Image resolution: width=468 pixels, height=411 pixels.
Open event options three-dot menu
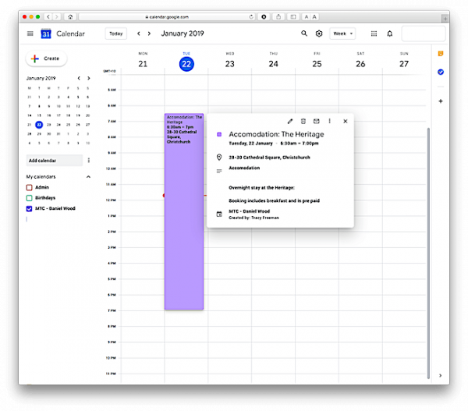(329, 121)
